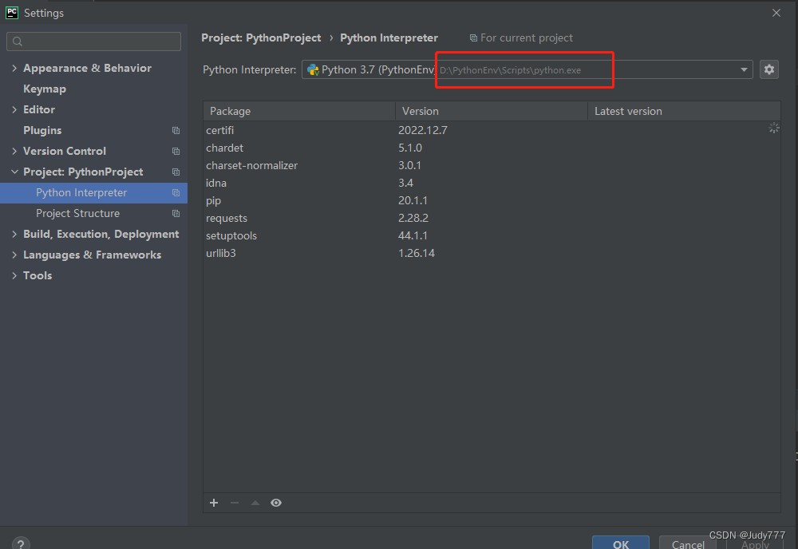Expand the Appearance & Behavior section

[14, 68]
